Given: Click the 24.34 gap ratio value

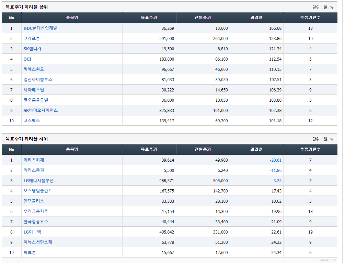Looking at the screenshot, I should coord(276,253).
